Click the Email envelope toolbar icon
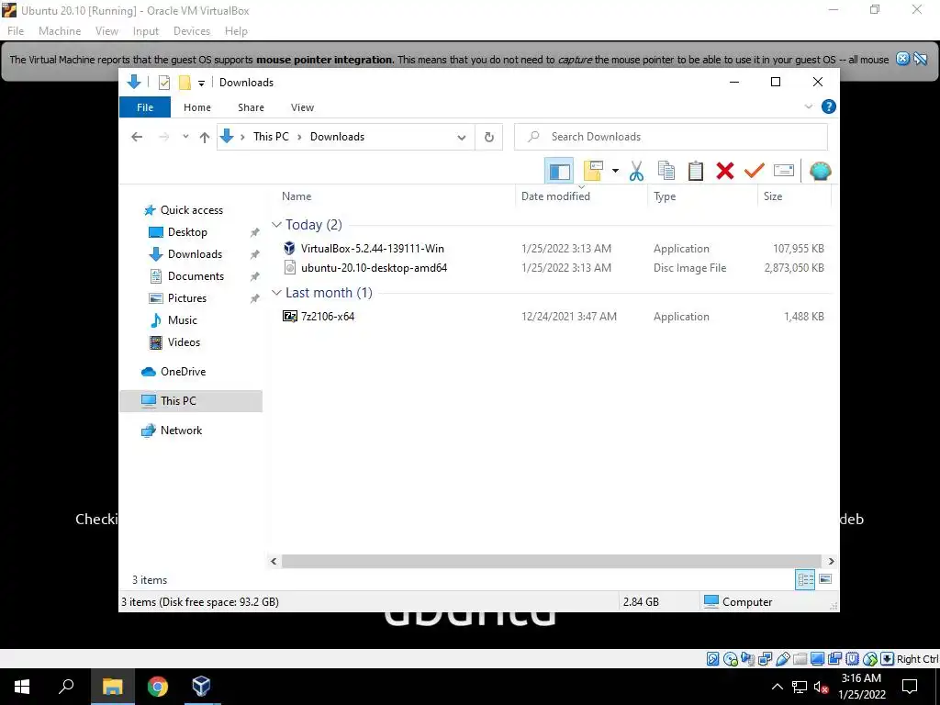 pyautogui.click(x=784, y=171)
